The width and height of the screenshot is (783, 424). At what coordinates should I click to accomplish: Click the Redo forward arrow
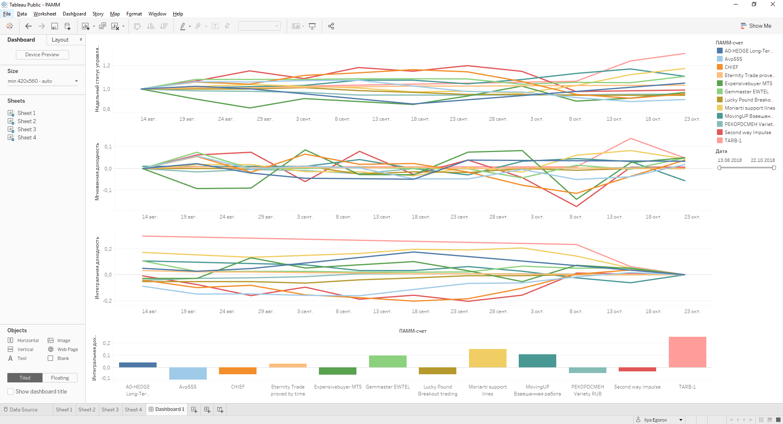coord(42,26)
